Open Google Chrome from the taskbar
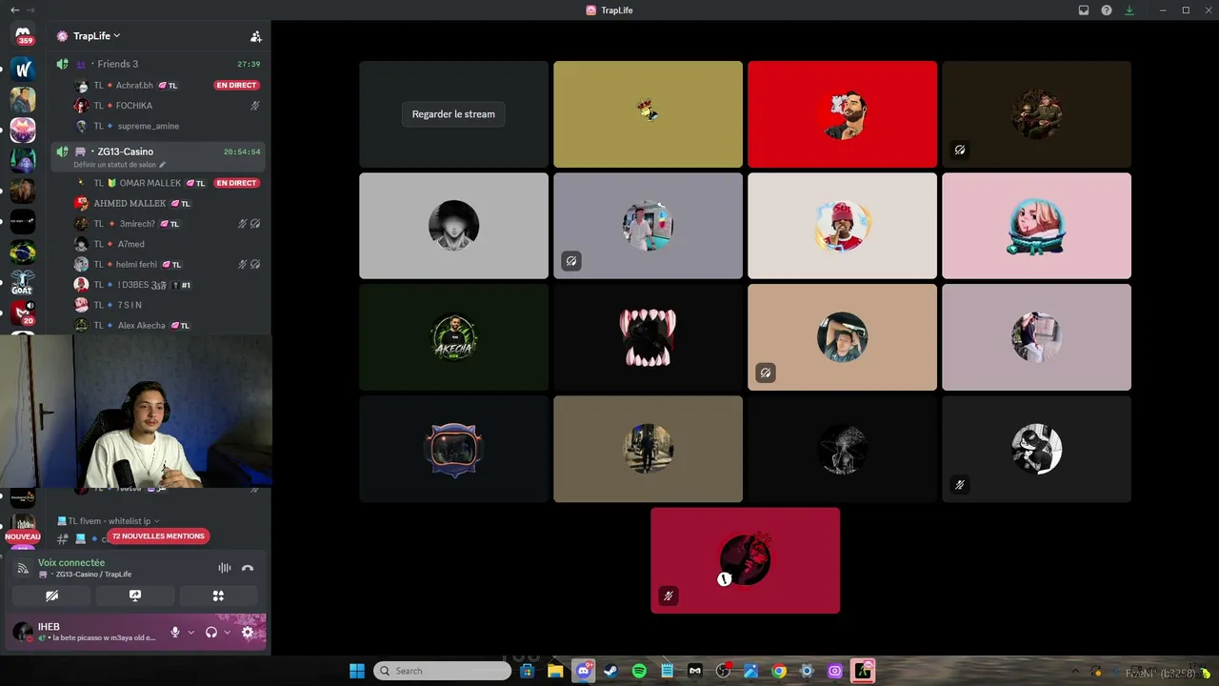Screen dimensions: 1219x686 point(779,671)
